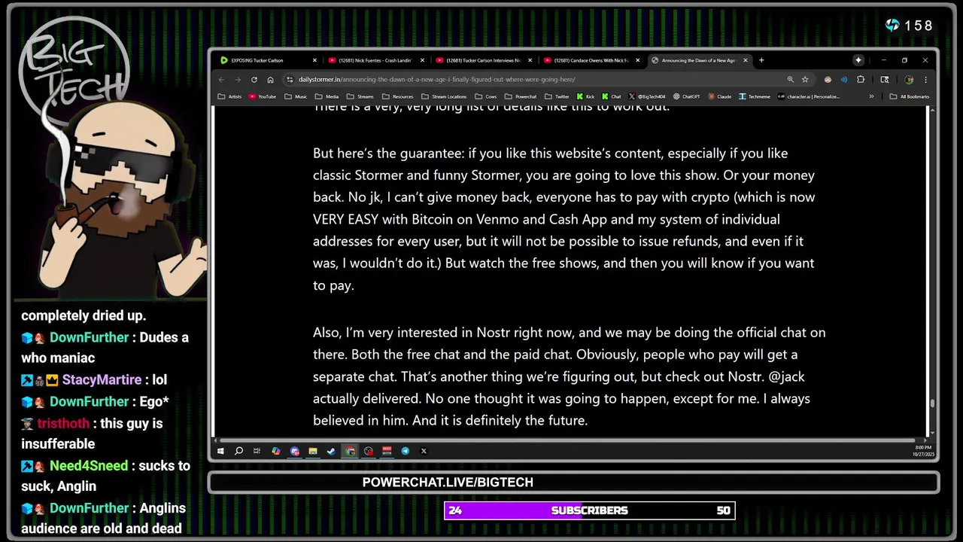Open the Streams bookmark folder
This screenshot has height=542, width=963.
[360, 96]
